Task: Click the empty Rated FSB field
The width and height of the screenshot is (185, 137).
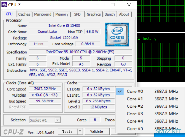Action: tap(45, 107)
